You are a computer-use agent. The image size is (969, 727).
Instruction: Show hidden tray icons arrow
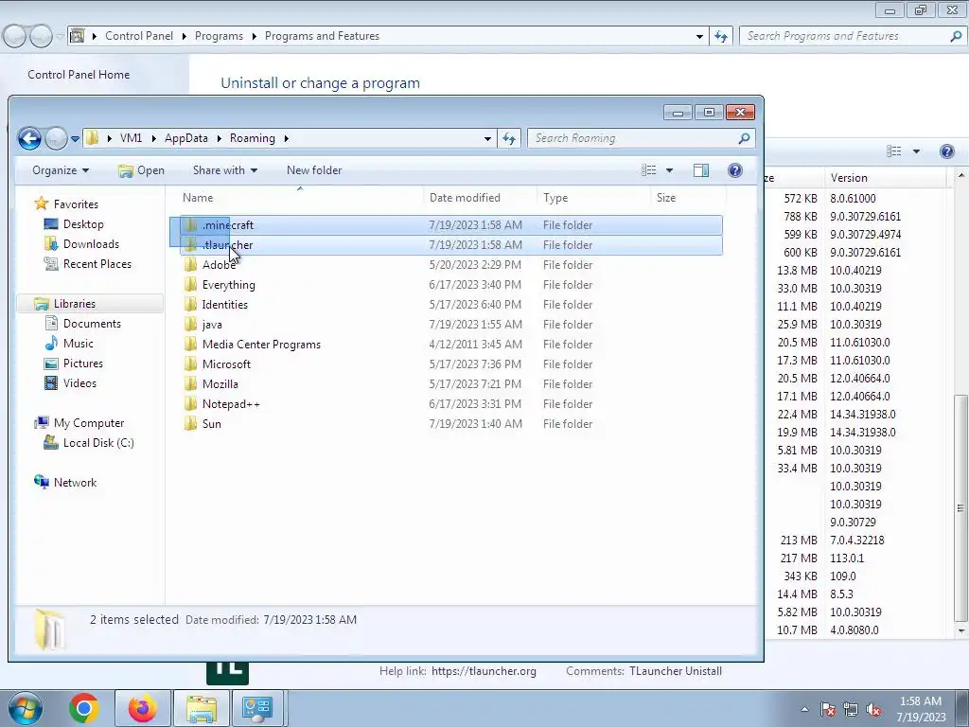click(x=804, y=710)
